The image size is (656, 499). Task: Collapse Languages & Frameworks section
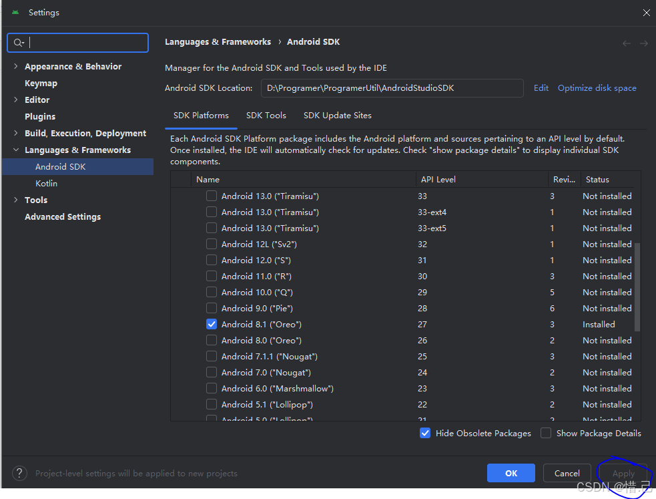pyautogui.click(x=16, y=150)
